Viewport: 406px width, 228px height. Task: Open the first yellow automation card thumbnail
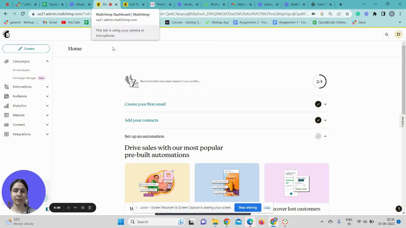(x=157, y=183)
